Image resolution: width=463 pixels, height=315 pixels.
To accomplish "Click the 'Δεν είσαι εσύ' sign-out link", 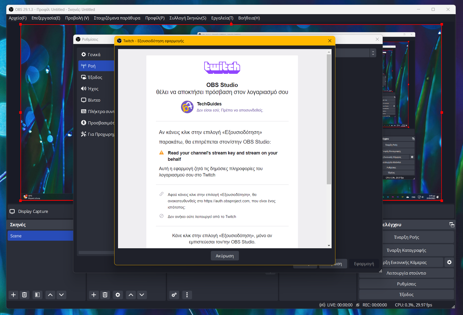I will point(230,110).
